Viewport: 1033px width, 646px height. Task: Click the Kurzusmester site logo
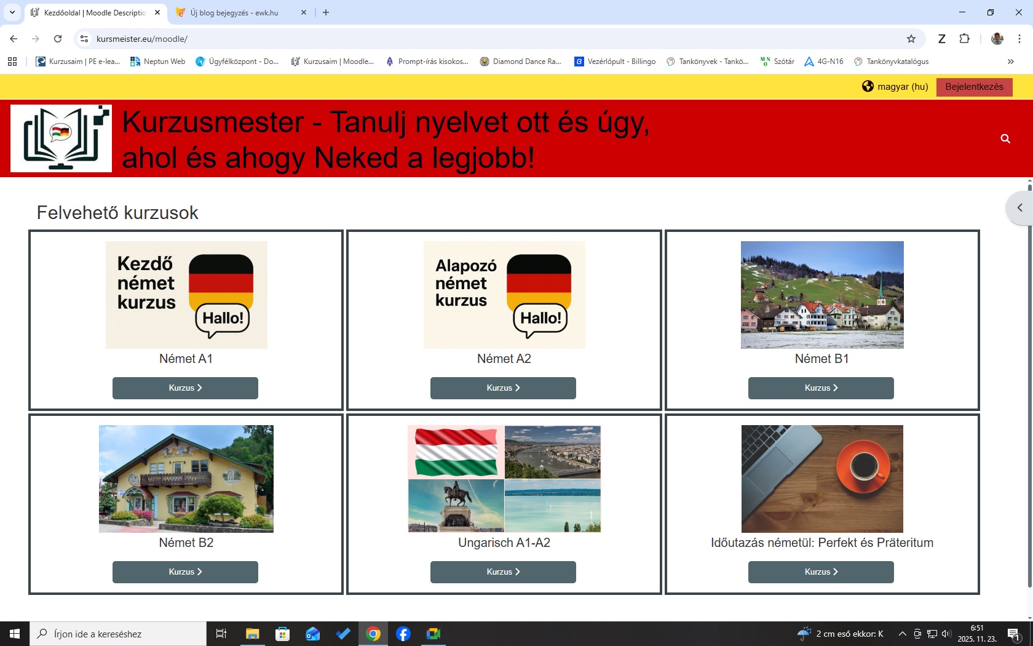point(61,138)
